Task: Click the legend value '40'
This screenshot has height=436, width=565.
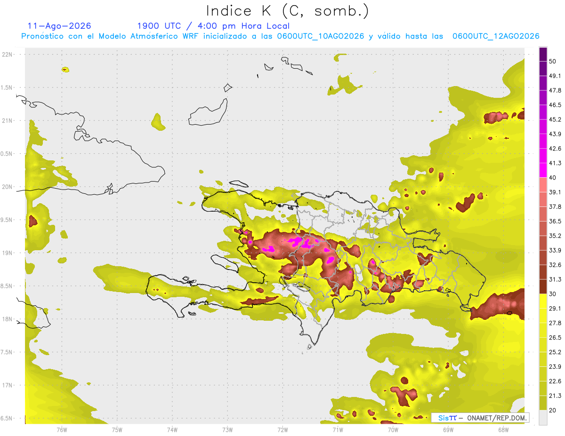Action: point(552,177)
